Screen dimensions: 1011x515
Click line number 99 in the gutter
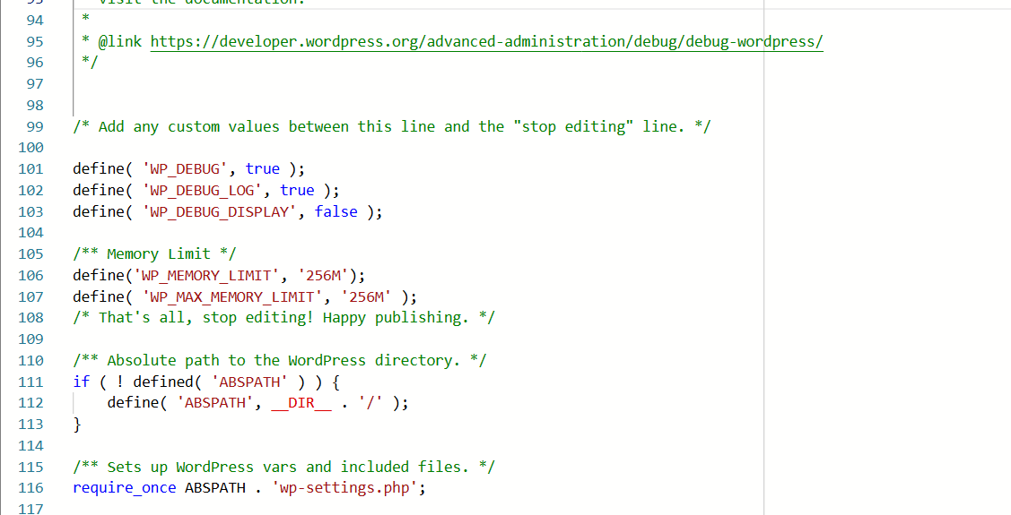35,127
